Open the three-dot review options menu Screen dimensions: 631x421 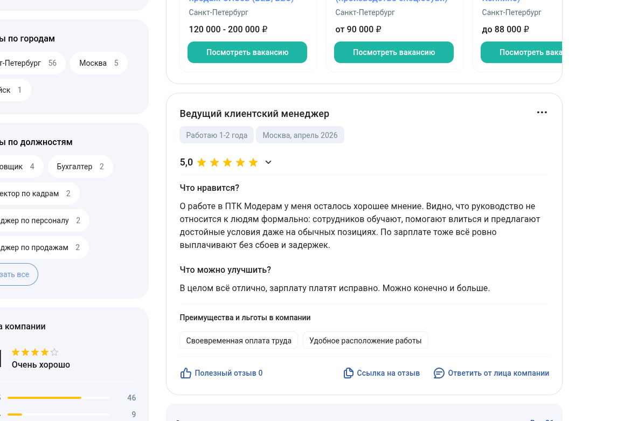pyautogui.click(x=542, y=112)
